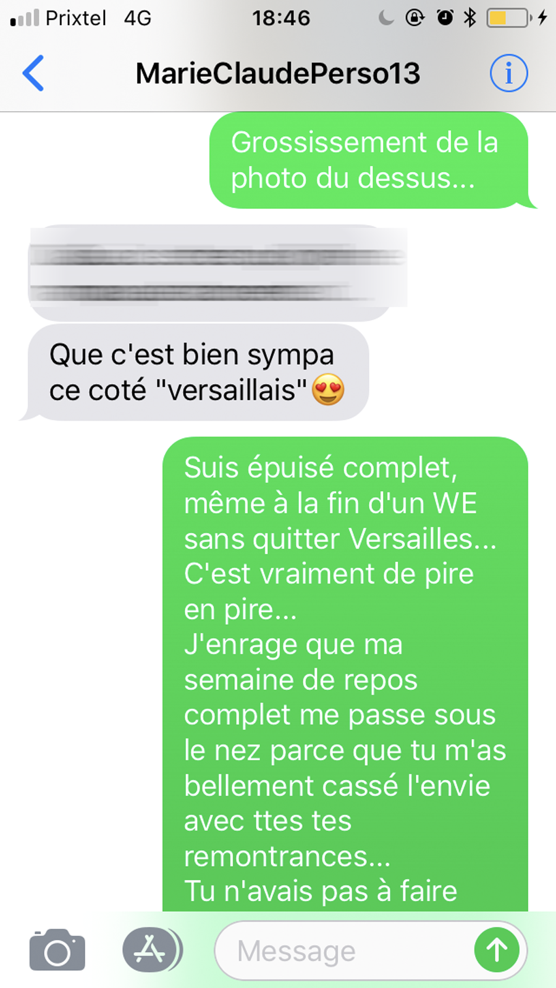Open contact info via the info icon
Screen dimensions: 556x988
coord(508,73)
